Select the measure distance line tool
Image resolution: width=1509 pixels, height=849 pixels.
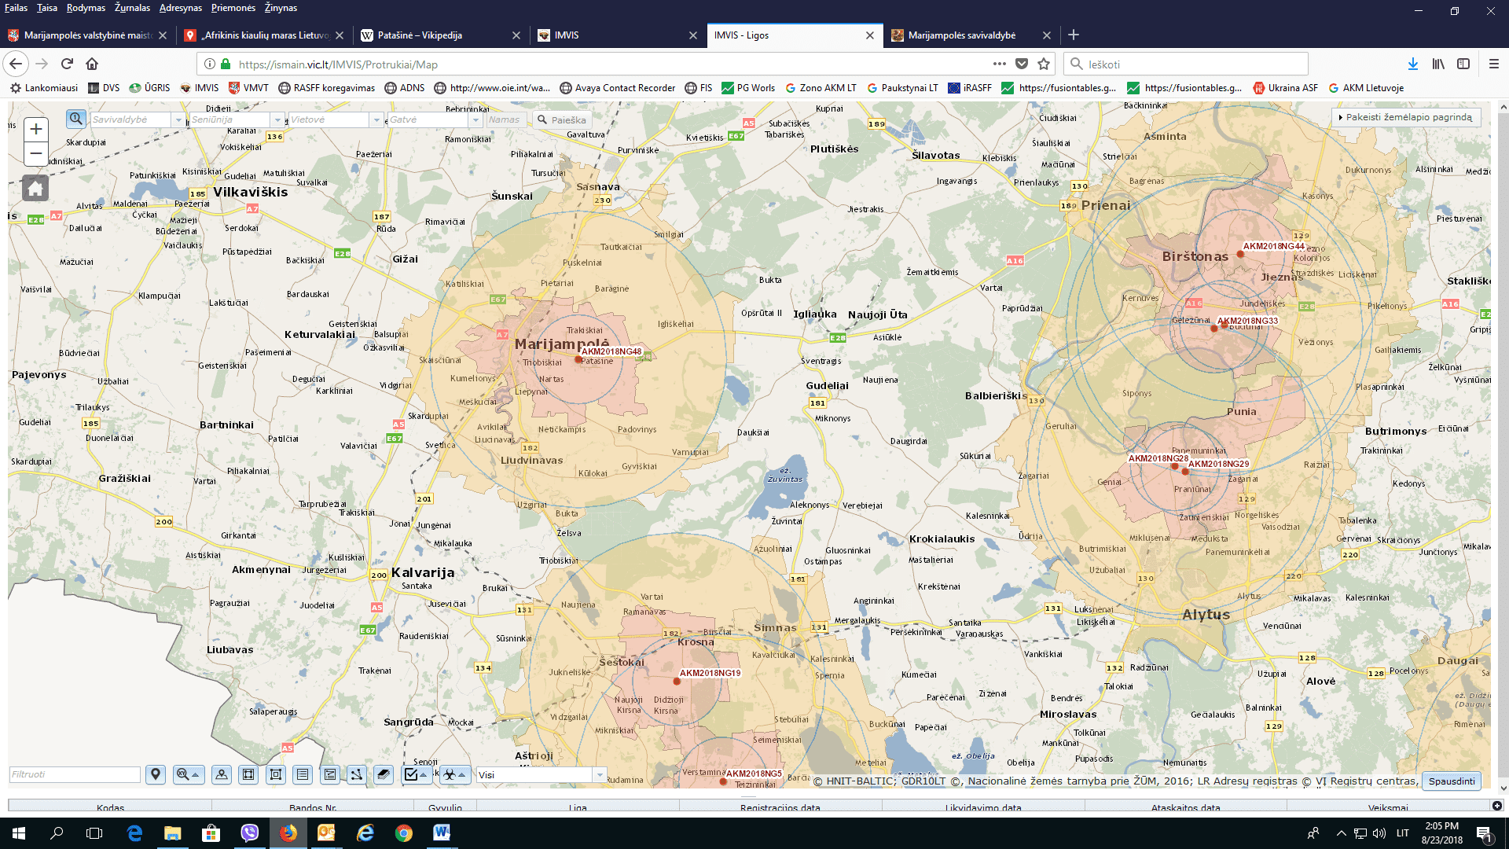[357, 774]
